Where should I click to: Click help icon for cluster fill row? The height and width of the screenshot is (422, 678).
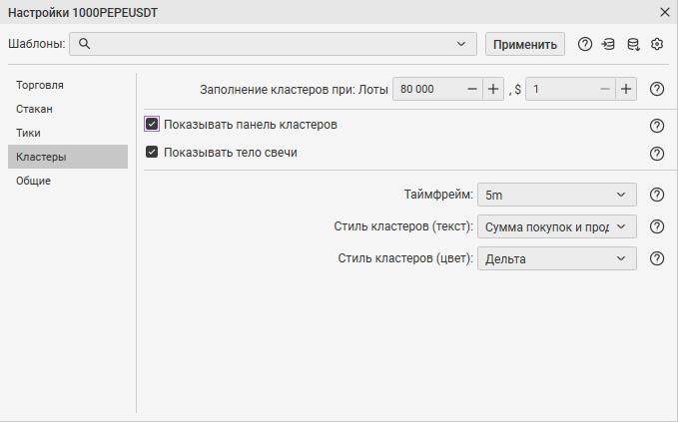pyautogui.click(x=657, y=89)
